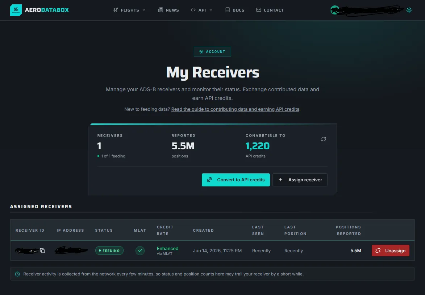Click the Created column header
Screen dimensions: 425x295
[203, 230]
